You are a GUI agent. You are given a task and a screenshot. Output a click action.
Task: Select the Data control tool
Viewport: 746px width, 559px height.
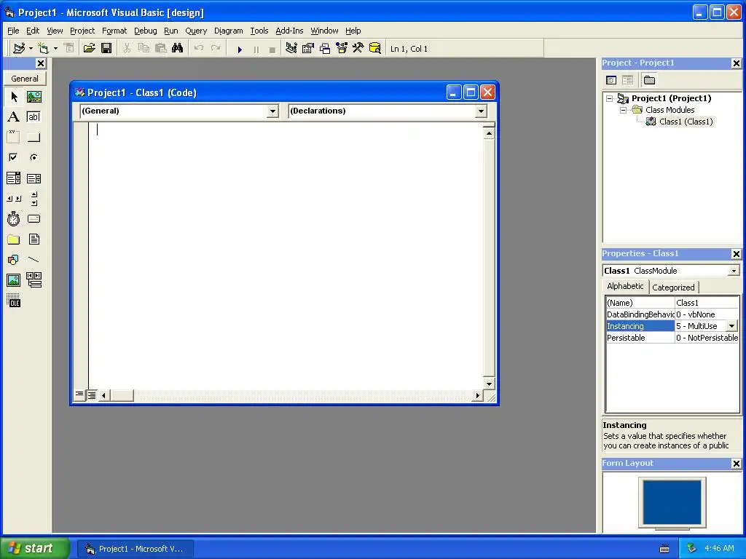pyautogui.click(x=34, y=280)
